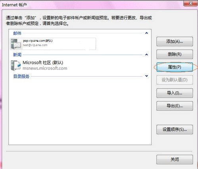Click the 导入(I)... button
This screenshot has height=169, width=198.
175,93
